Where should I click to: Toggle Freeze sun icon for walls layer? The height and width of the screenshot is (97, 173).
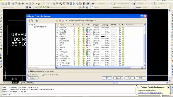pyautogui.click(x=78, y=54)
